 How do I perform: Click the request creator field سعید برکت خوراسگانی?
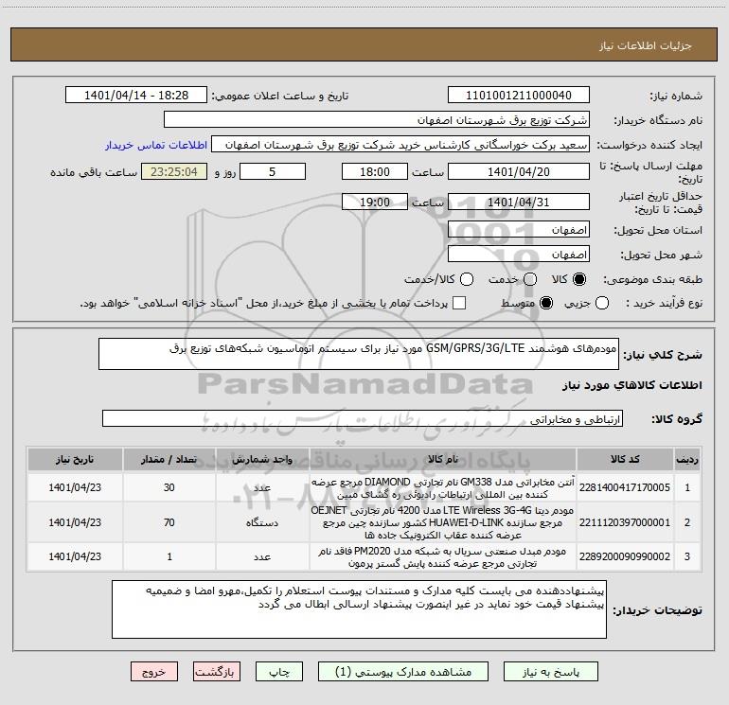(x=400, y=145)
